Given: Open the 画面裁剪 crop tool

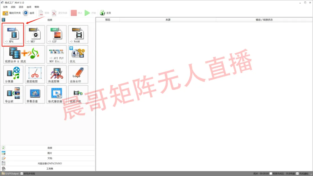Looking at the screenshot, I should pyautogui.click(x=35, y=74).
